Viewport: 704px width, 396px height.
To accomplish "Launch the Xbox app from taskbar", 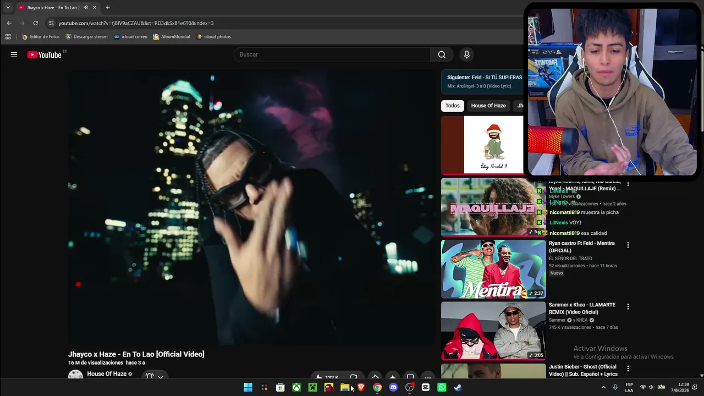I will (x=296, y=387).
